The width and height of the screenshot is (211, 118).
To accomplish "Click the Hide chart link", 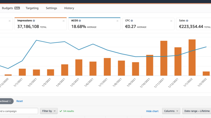I will 152,111.
